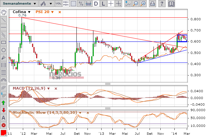Zoom out with the minus magnifier
The image size is (209, 137).
(x=136, y=4)
